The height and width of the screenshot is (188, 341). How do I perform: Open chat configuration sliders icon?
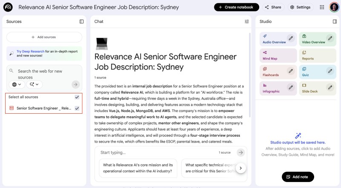pos(247,22)
